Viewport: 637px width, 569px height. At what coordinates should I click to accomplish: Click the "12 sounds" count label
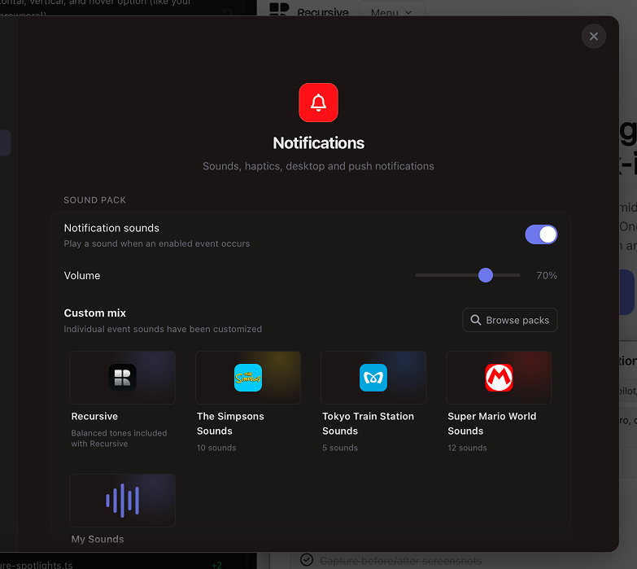[x=467, y=448]
